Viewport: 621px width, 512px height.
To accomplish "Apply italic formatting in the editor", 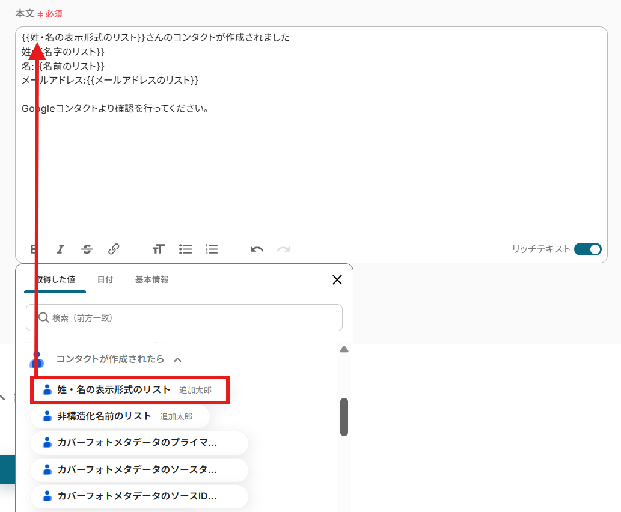I will [x=60, y=249].
